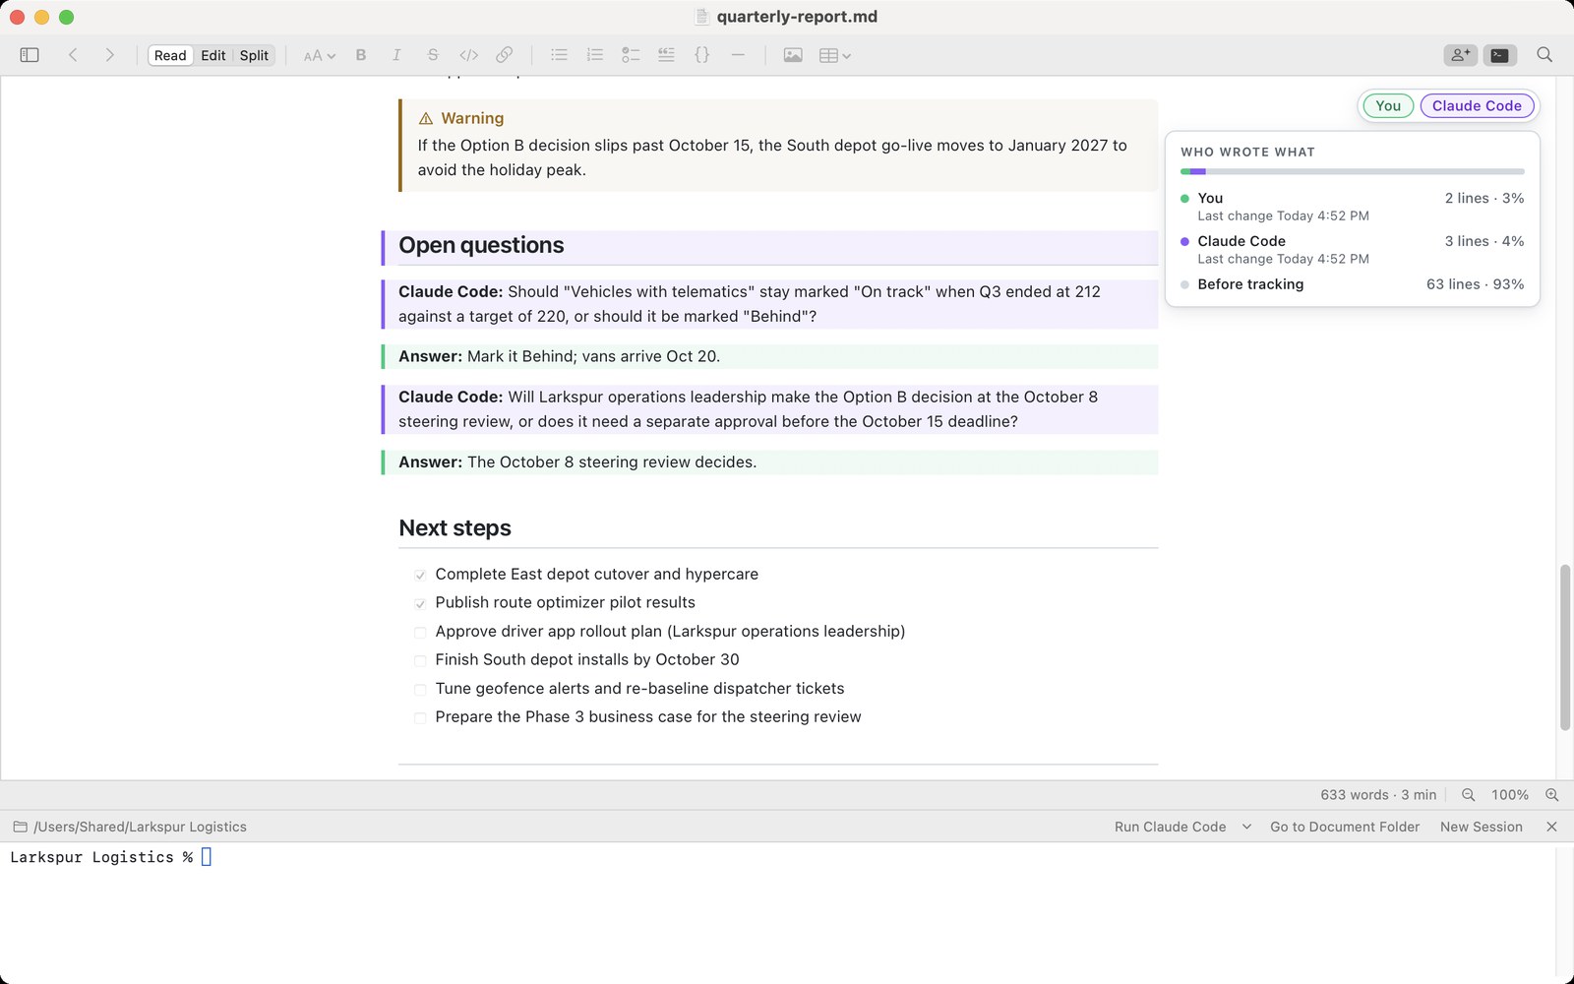This screenshot has height=984, width=1574.
Task: Apply bold formatting
Action: 361,55
